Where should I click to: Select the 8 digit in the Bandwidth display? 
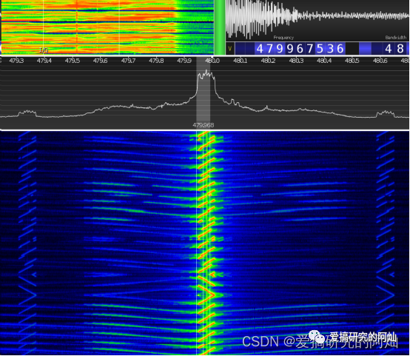pos(400,49)
